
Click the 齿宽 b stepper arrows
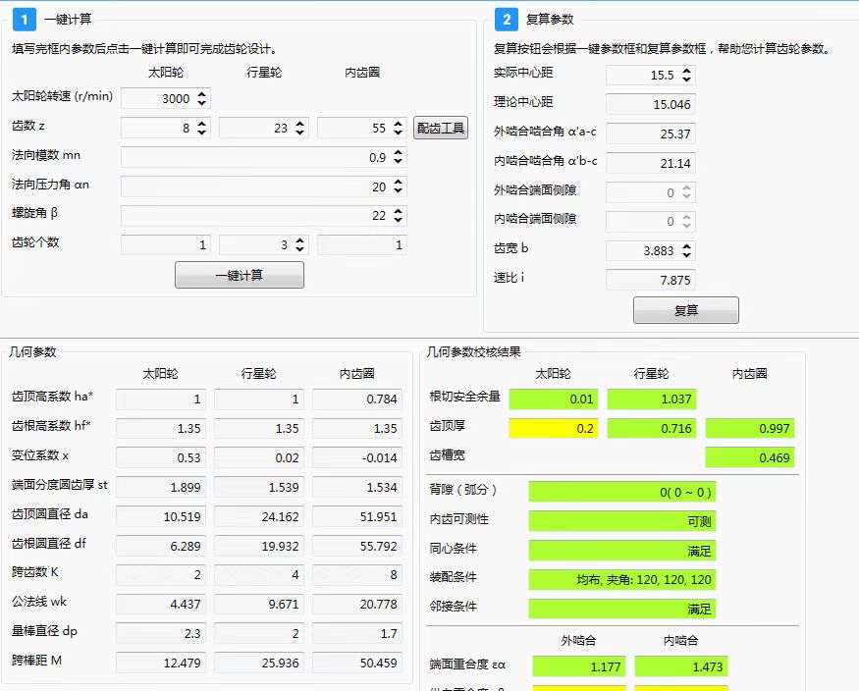coord(686,251)
